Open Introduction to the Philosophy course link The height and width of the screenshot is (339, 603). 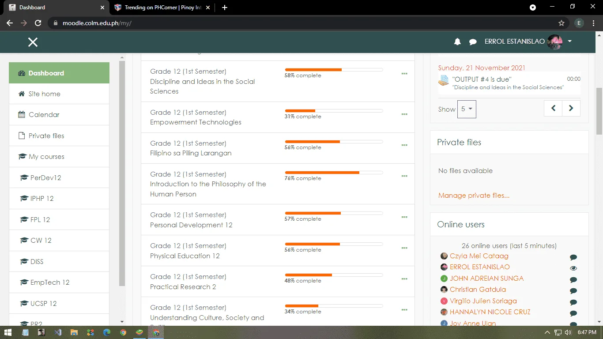[x=208, y=189]
